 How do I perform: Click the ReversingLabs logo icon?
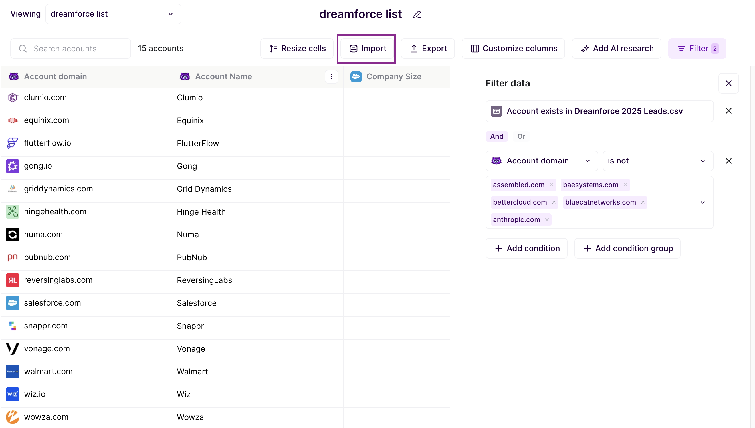(x=13, y=280)
